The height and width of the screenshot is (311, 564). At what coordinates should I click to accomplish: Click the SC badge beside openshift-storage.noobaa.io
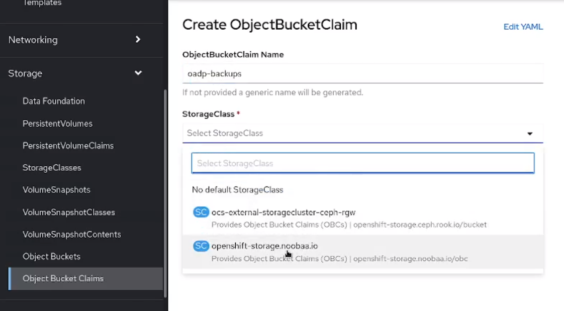(201, 246)
